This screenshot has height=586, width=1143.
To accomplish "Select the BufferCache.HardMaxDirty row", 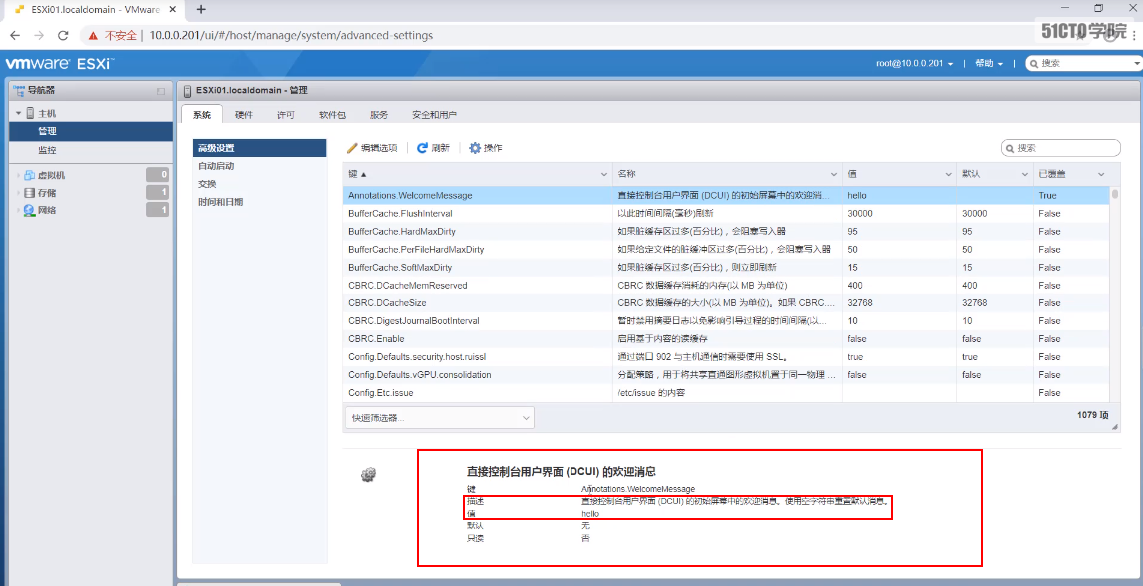I will 726,231.
